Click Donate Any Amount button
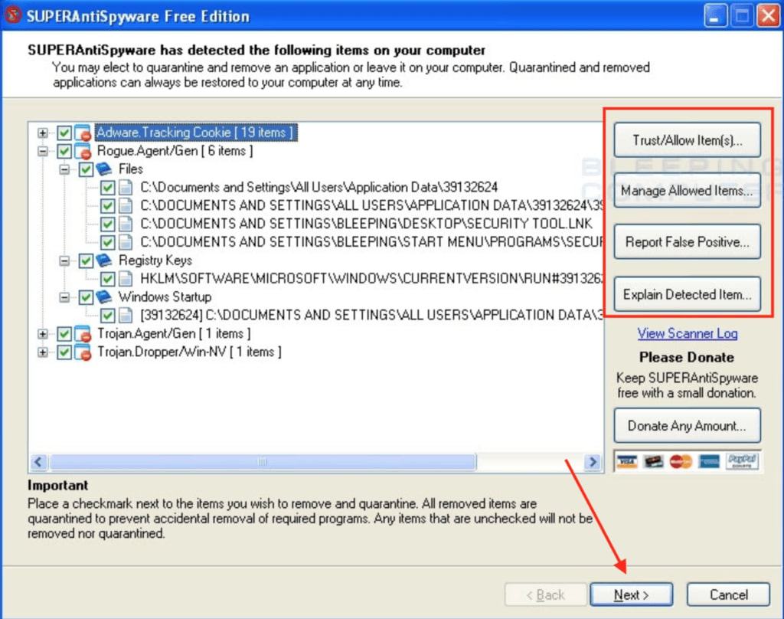The width and height of the screenshot is (784, 619). 687,426
